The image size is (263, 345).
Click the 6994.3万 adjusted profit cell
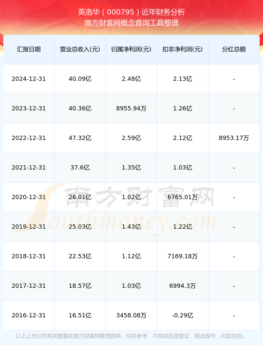point(183,286)
